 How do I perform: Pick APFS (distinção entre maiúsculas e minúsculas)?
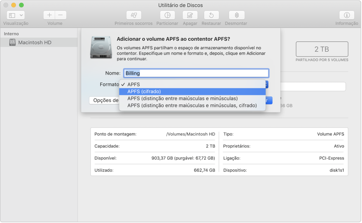(x=192, y=99)
